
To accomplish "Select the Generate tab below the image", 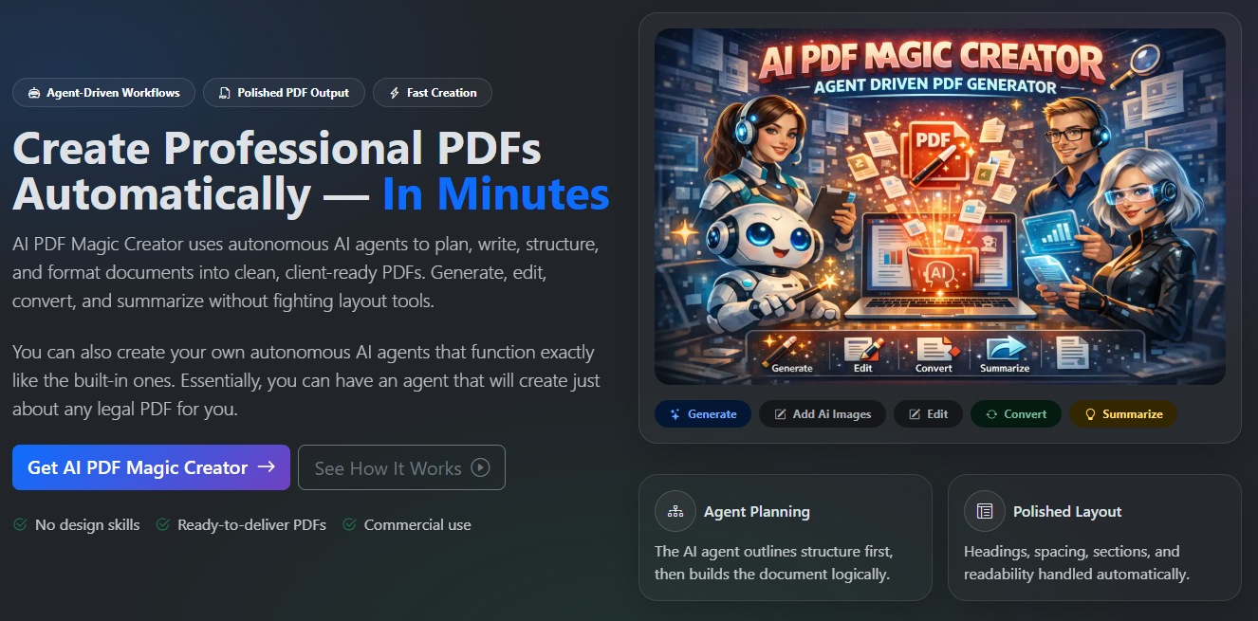I will pyautogui.click(x=703, y=414).
